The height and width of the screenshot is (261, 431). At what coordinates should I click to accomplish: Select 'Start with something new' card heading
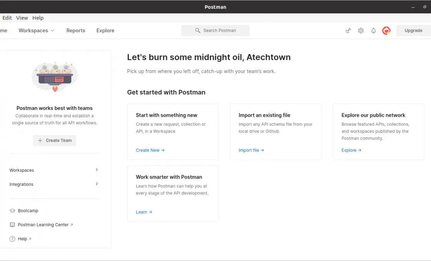tap(167, 115)
